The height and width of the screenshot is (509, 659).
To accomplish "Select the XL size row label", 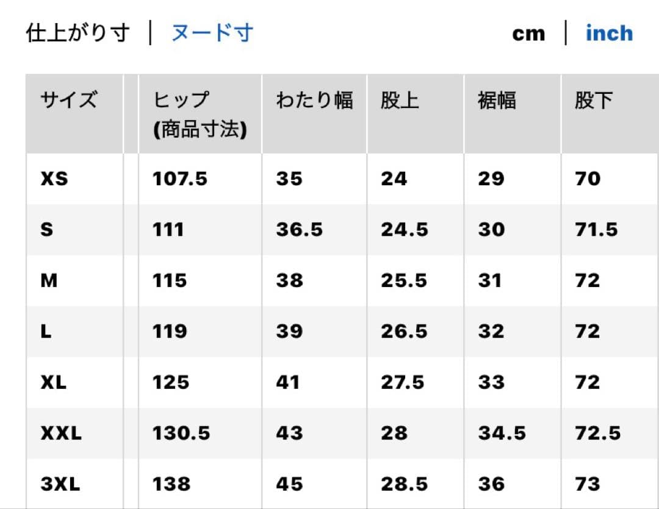I will click(53, 382).
